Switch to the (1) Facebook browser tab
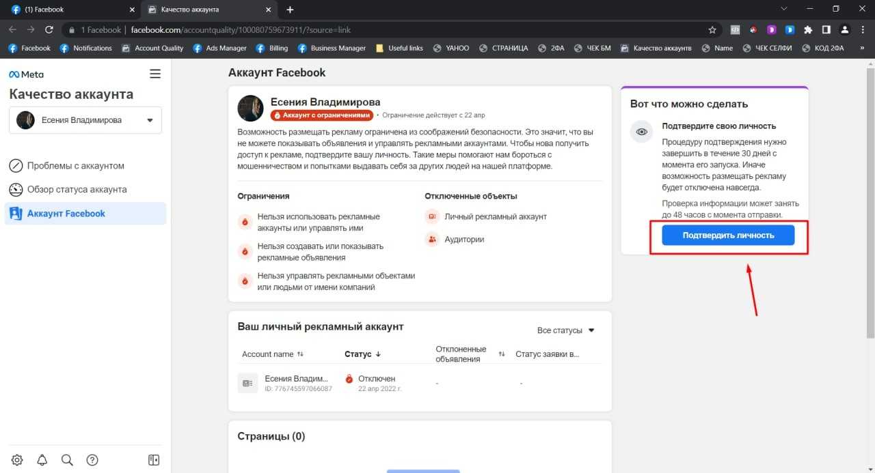875x473 pixels. tap(71, 10)
